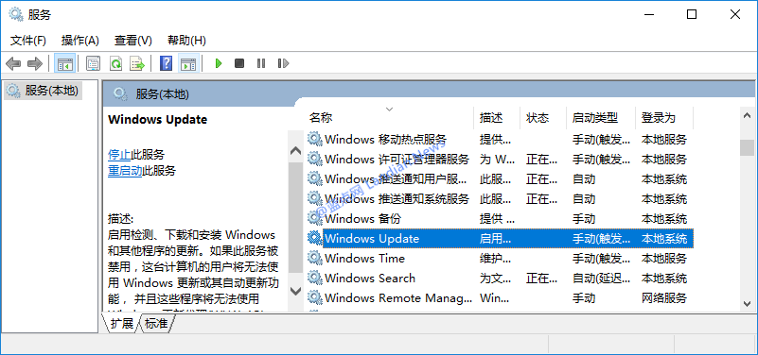Image resolution: width=758 pixels, height=355 pixels.
Task: Open the Help question-mark toolbar icon
Action: [x=166, y=63]
